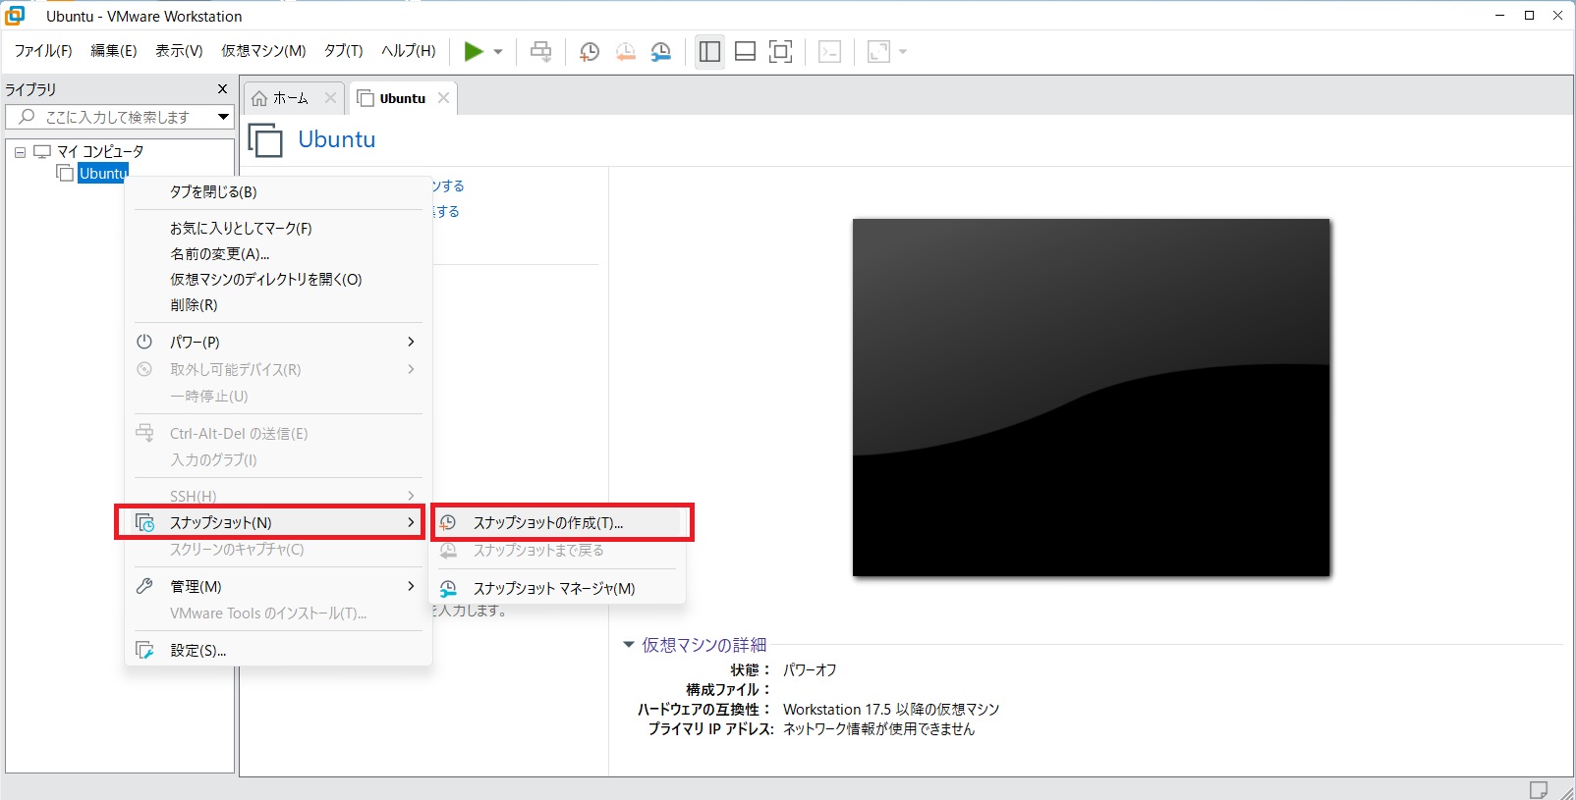Close the Ubuntu tab
The height and width of the screenshot is (800, 1576).
click(x=443, y=98)
